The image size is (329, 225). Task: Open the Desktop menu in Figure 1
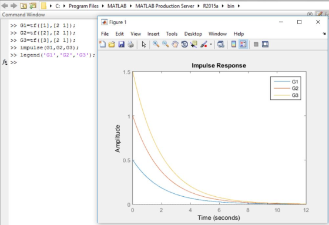pyautogui.click(x=193, y=34)
